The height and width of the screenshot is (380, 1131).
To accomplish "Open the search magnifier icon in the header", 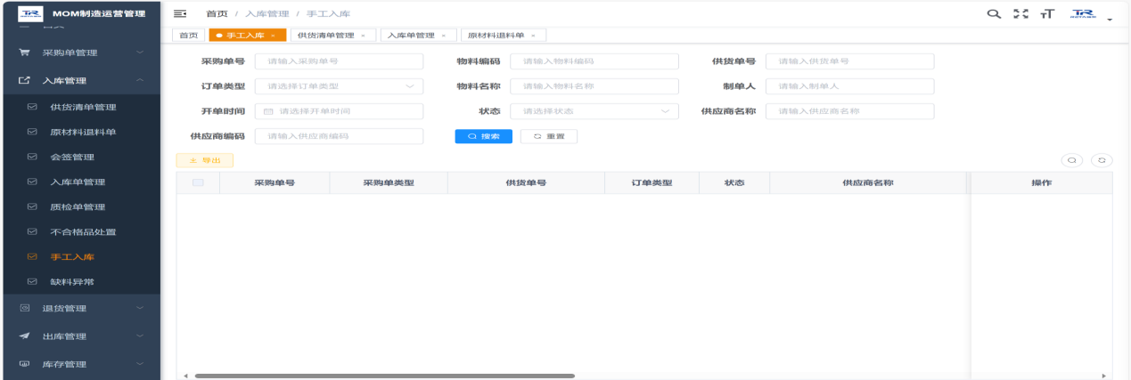I will (x=996, y=14).
